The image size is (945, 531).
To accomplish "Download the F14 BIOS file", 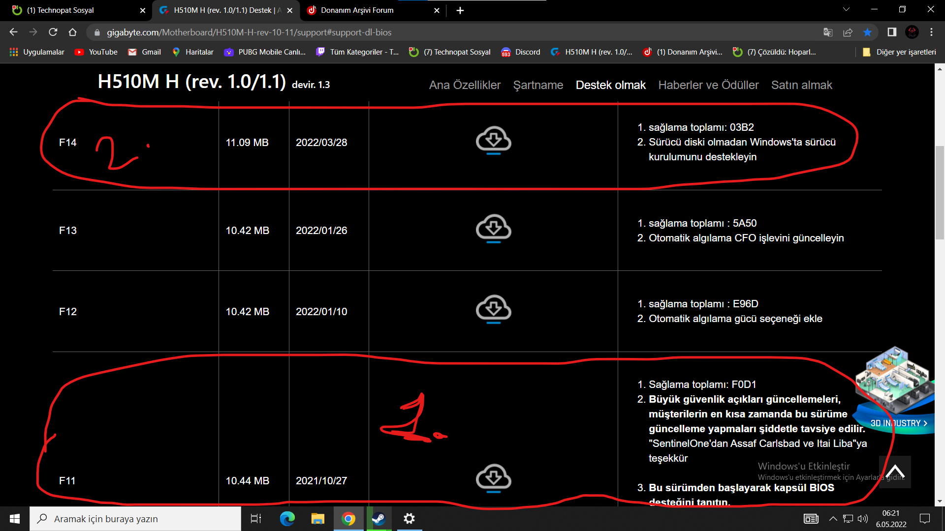I will click(x=493, y=141).
